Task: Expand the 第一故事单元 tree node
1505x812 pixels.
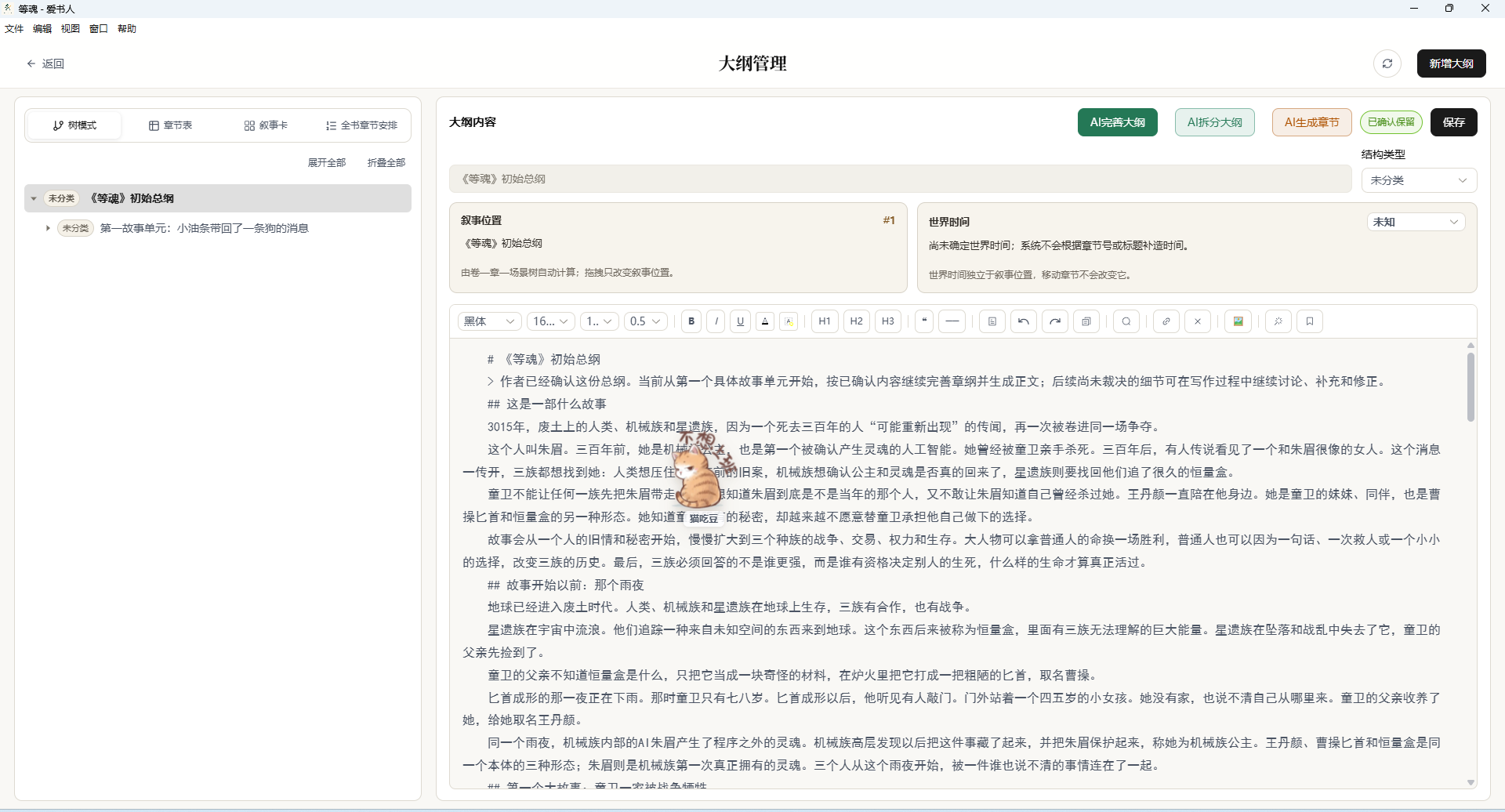Action: [x=48, y=229]
